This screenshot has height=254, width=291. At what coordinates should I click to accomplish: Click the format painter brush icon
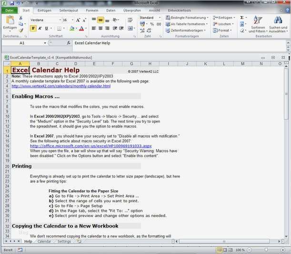coord(21,30)
